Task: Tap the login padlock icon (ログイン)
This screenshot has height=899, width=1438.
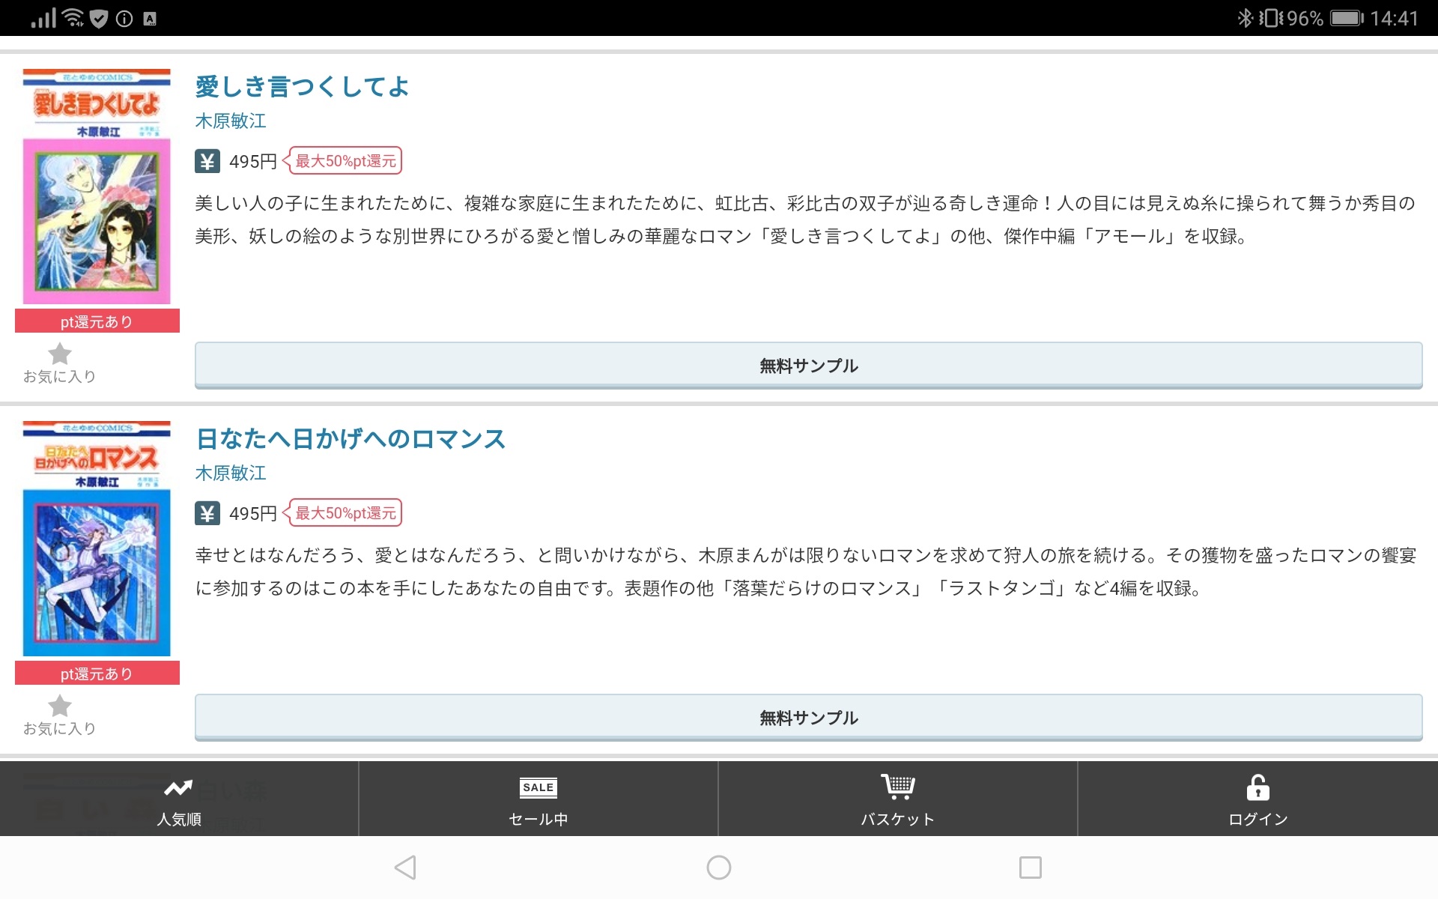Action: click(x=1258, y=788)
